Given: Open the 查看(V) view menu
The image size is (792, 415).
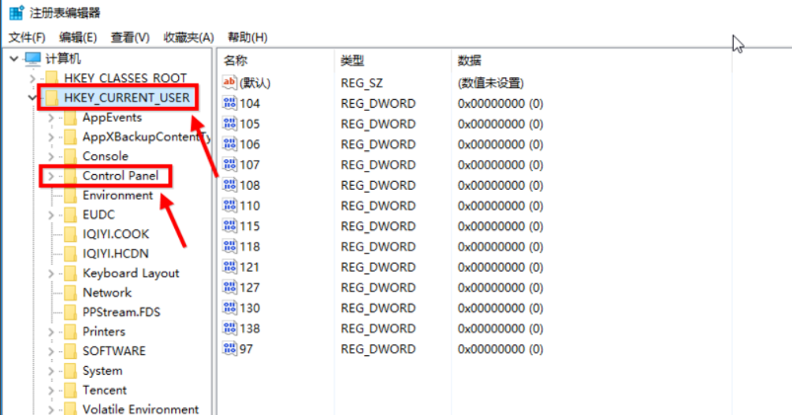Looking at the screenshot, I should (130, 37).
